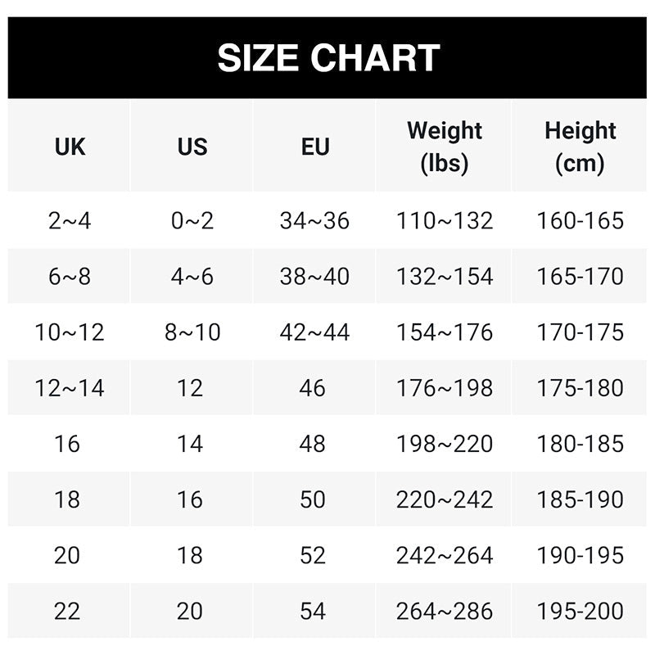Click the EU size 48 cell

coord(313,443)
